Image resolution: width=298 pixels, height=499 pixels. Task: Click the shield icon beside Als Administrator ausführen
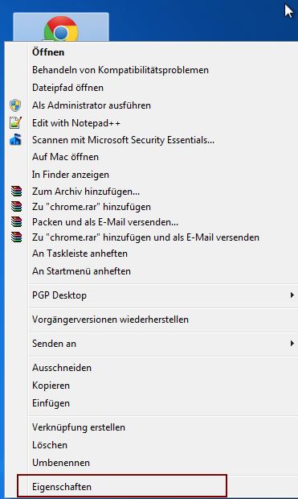[x=15, y=105]
